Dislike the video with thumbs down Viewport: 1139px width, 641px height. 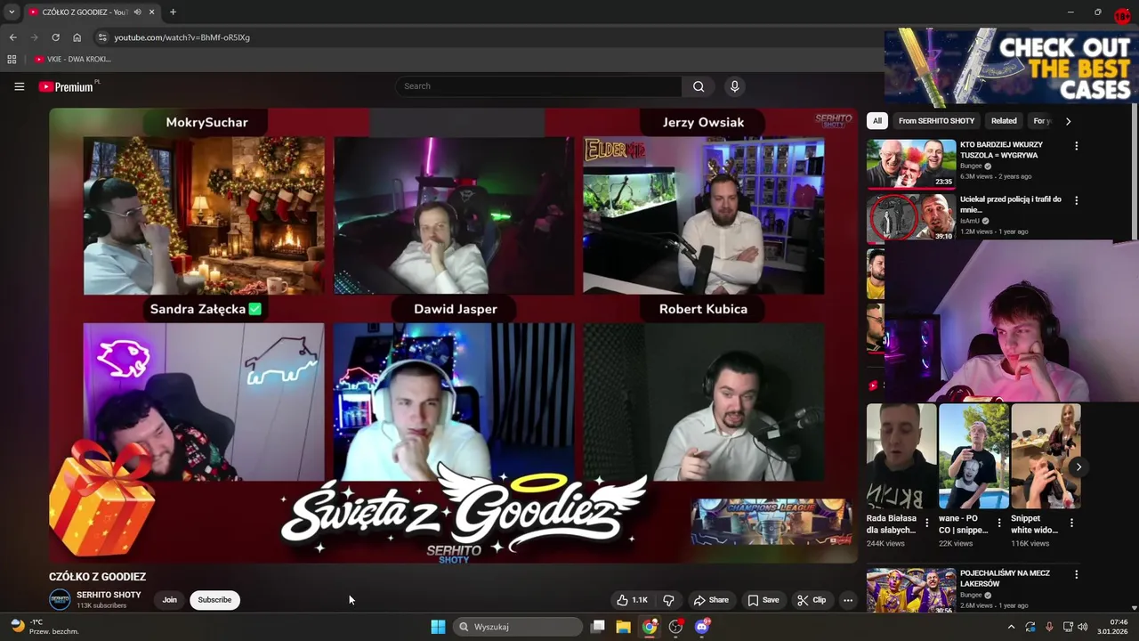pos(668,600)
